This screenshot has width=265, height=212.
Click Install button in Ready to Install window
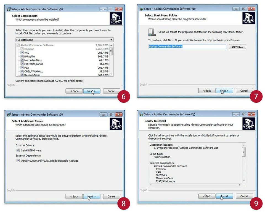coord(224,196)
